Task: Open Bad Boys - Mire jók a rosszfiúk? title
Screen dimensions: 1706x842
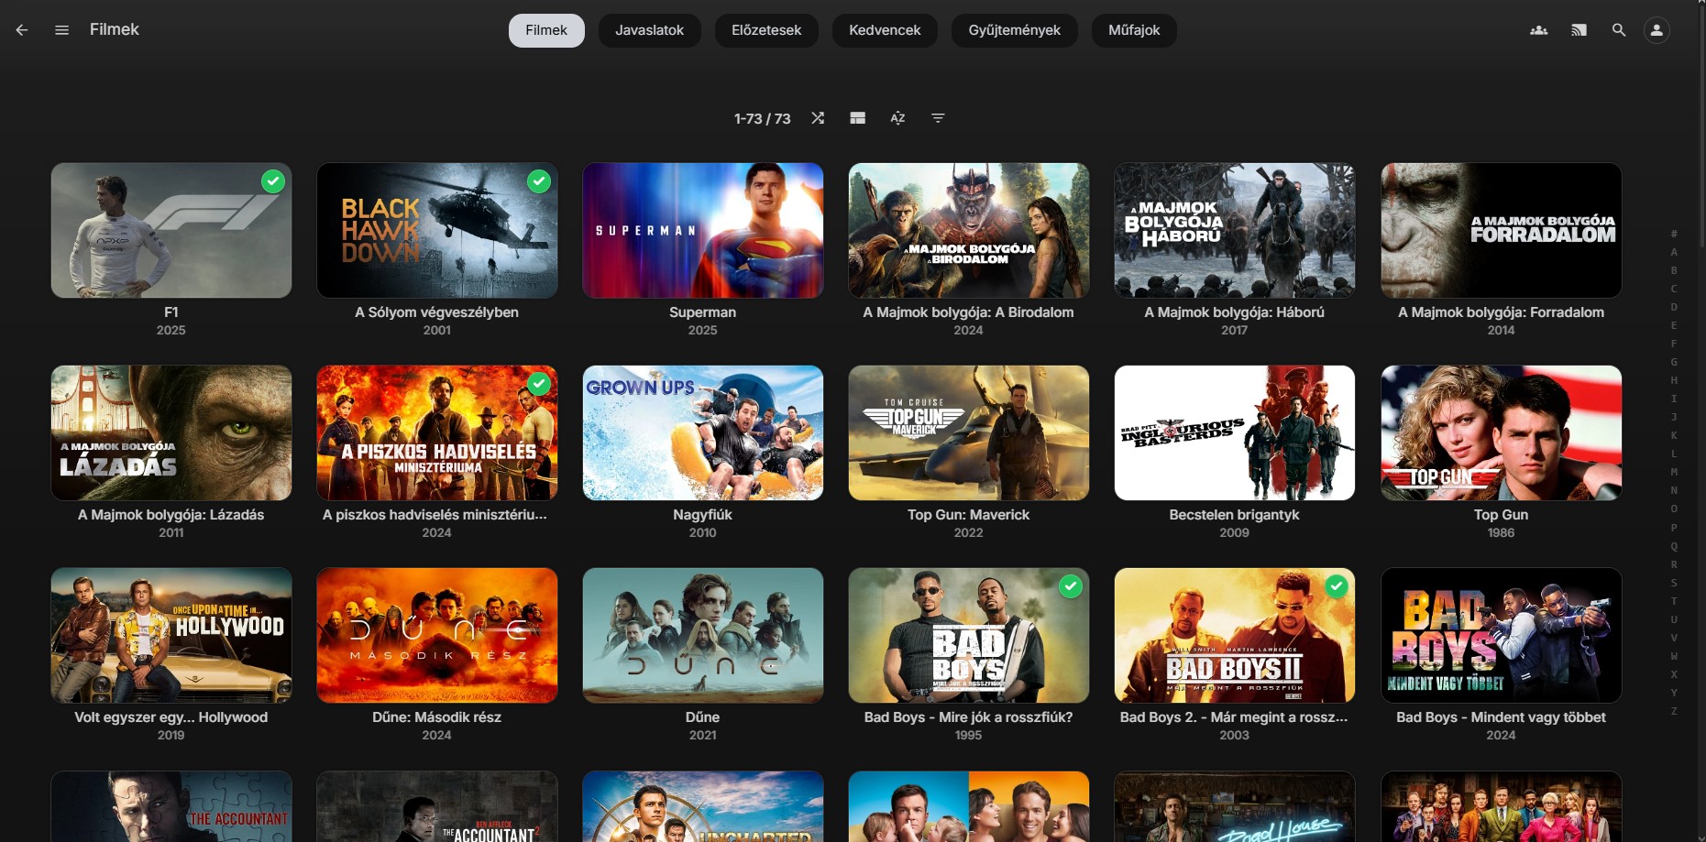Action: coord(969,717)
